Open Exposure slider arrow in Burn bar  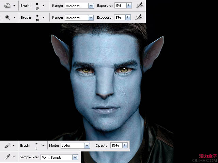click(128, 6)
